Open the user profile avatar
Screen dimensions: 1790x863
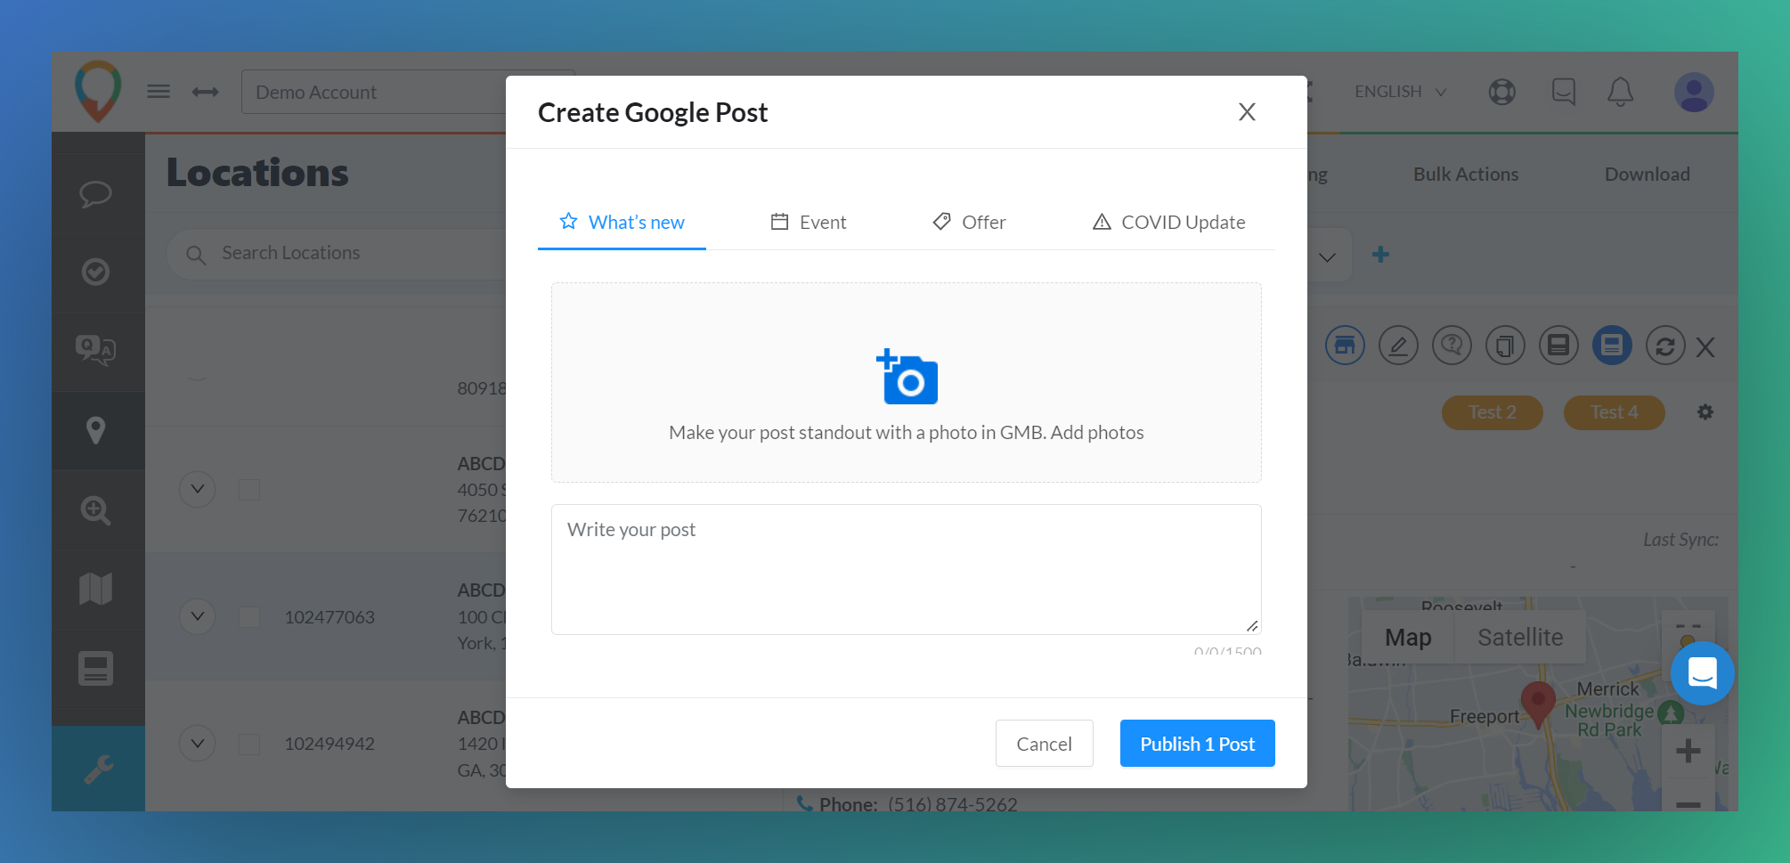[1694, 92]
